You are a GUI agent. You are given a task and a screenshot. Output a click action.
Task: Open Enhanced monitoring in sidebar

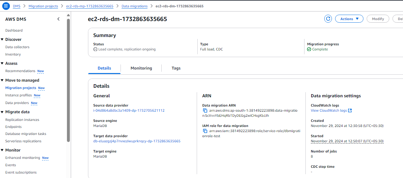(23, 158)
